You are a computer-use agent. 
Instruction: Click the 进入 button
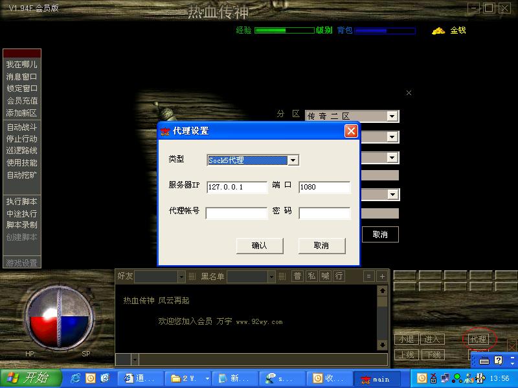pos(432,339)
